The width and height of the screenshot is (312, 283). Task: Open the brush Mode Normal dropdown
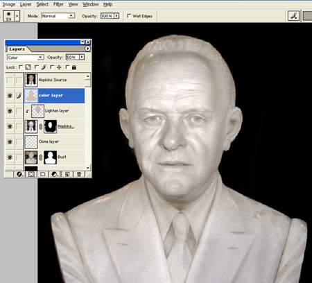coord(58,16)
